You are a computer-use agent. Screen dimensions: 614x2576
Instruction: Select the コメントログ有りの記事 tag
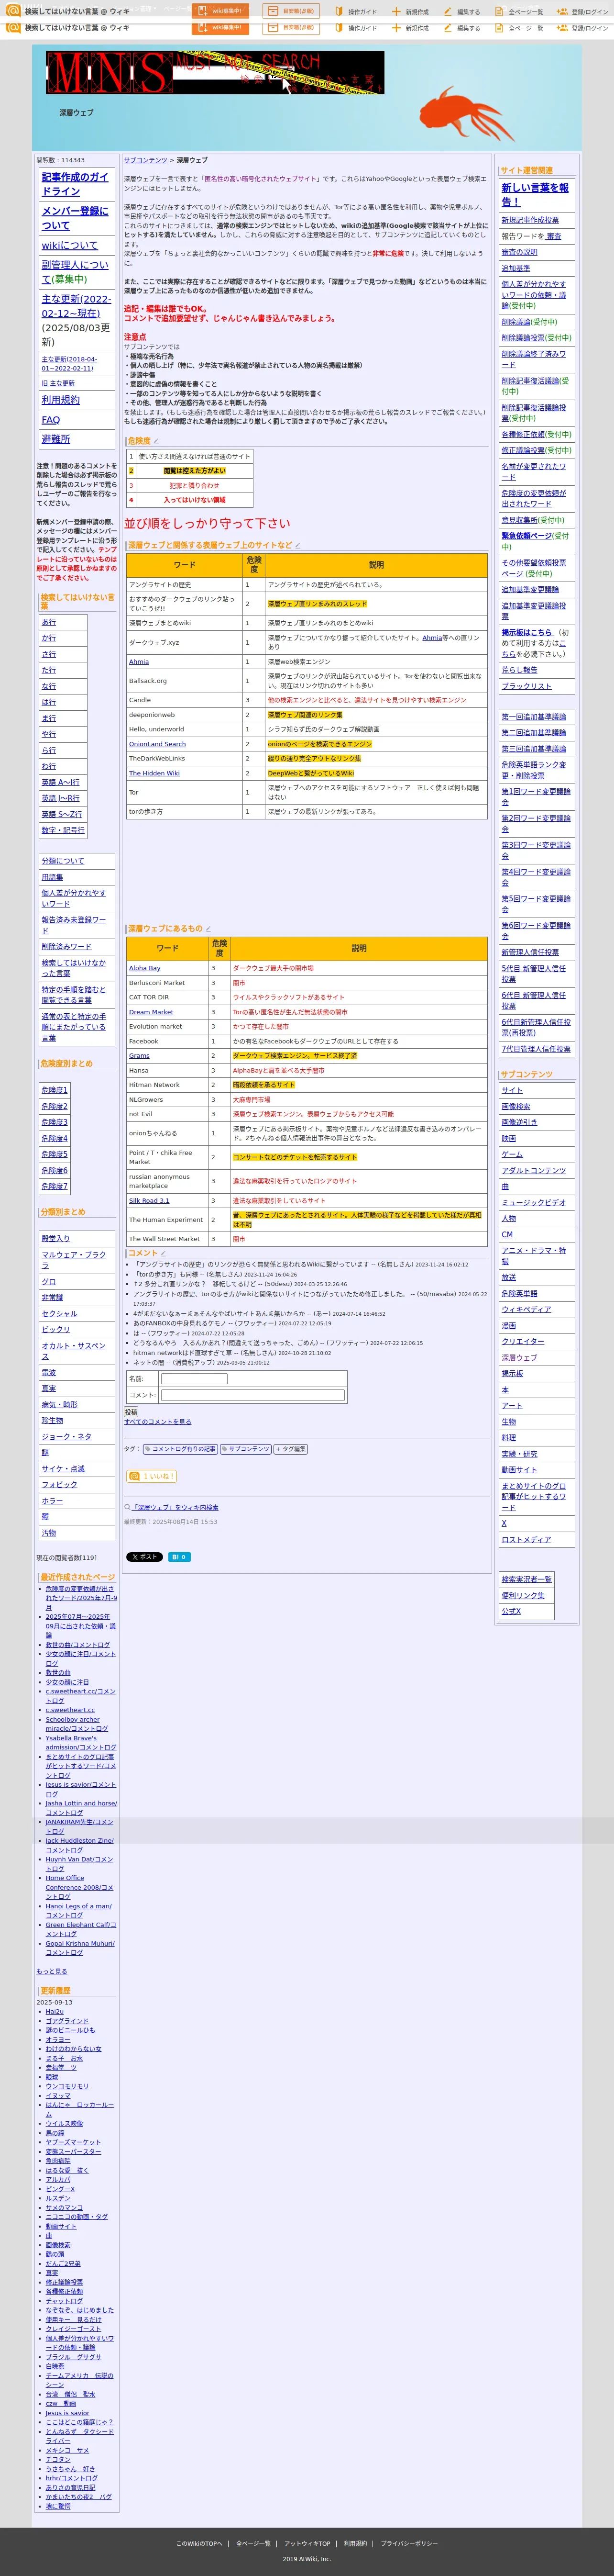point(180,1449)
